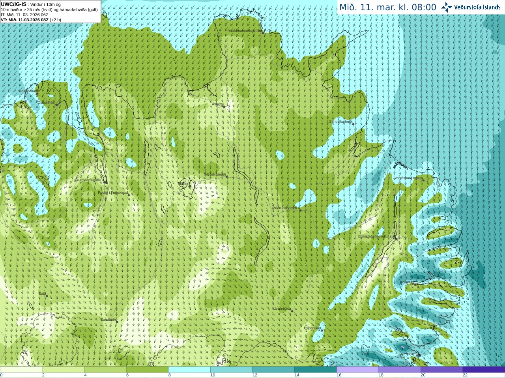Click the 'Veðurstofa Íslands' wordmark text

coord(478,7)
